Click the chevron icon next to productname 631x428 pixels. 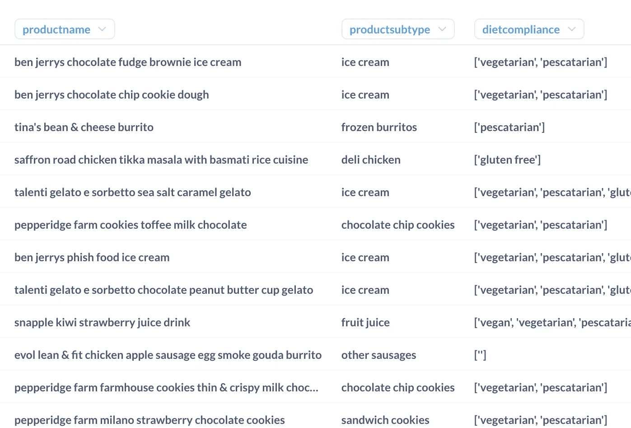[x=102, y=29]
